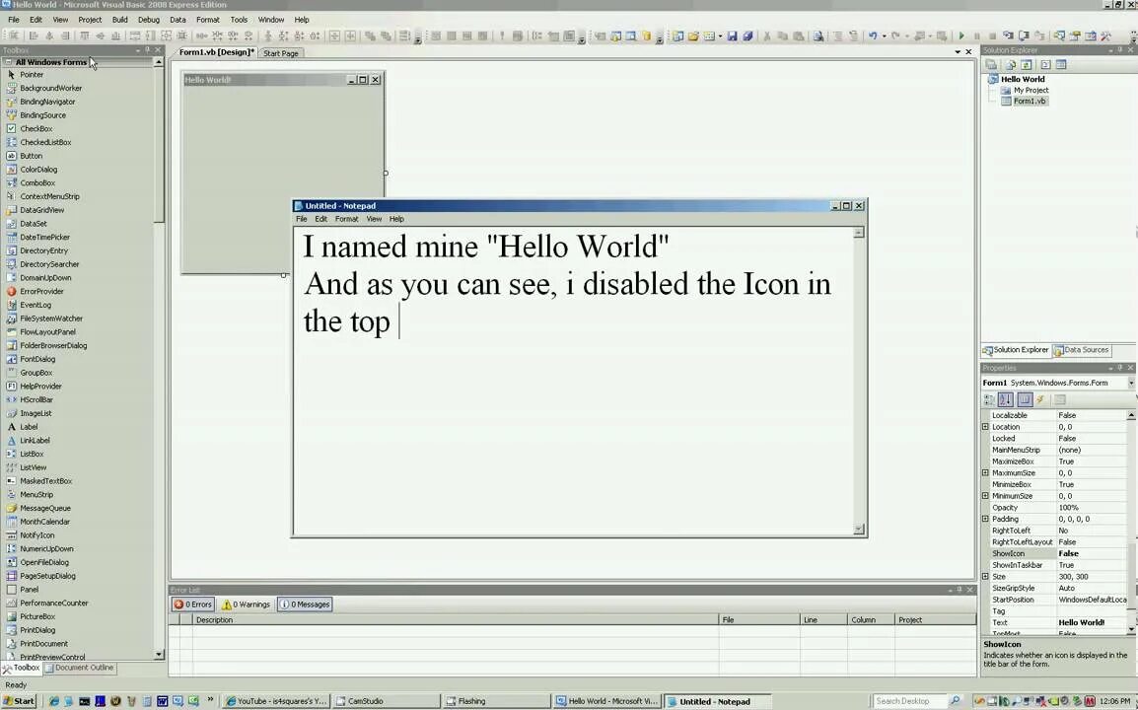Click the Search Desktop input field
The width and height of the screenshot is (1138, 710).
click(x=910, y=701)
